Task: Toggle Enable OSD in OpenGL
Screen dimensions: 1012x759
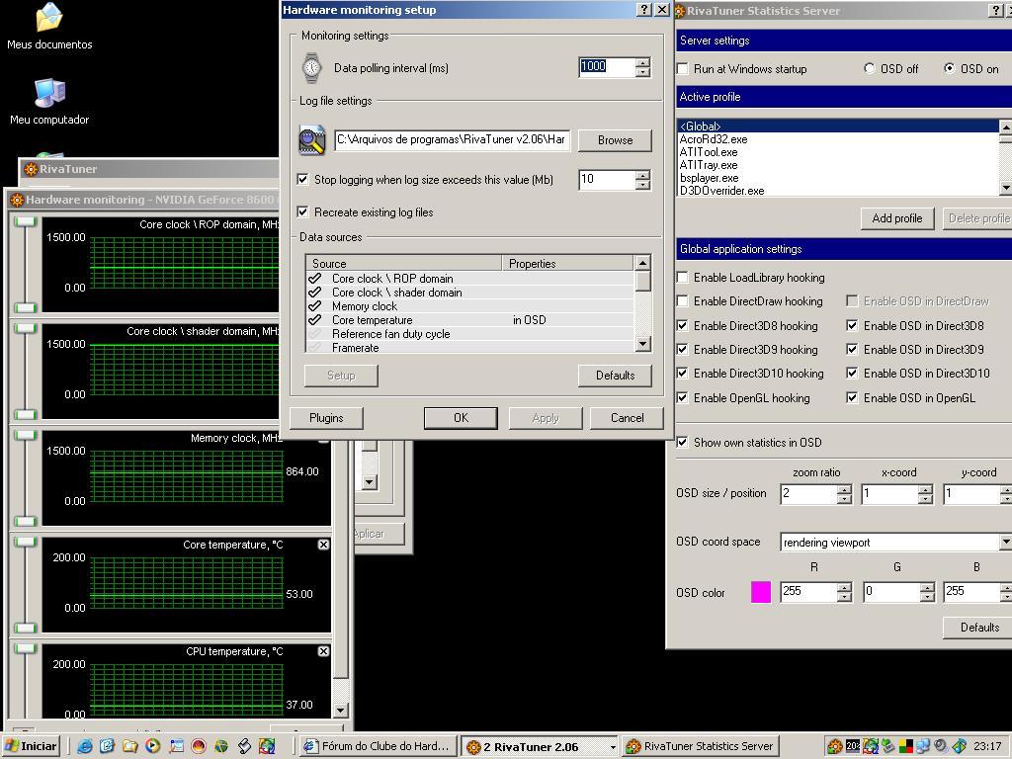Action: point(853,397)
